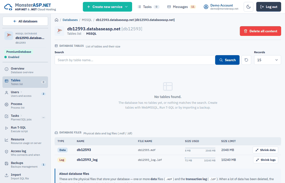Screen dimensions: 285x183
Task: Click db12593_log.ldf file name cell
Action: click(150, 160)
